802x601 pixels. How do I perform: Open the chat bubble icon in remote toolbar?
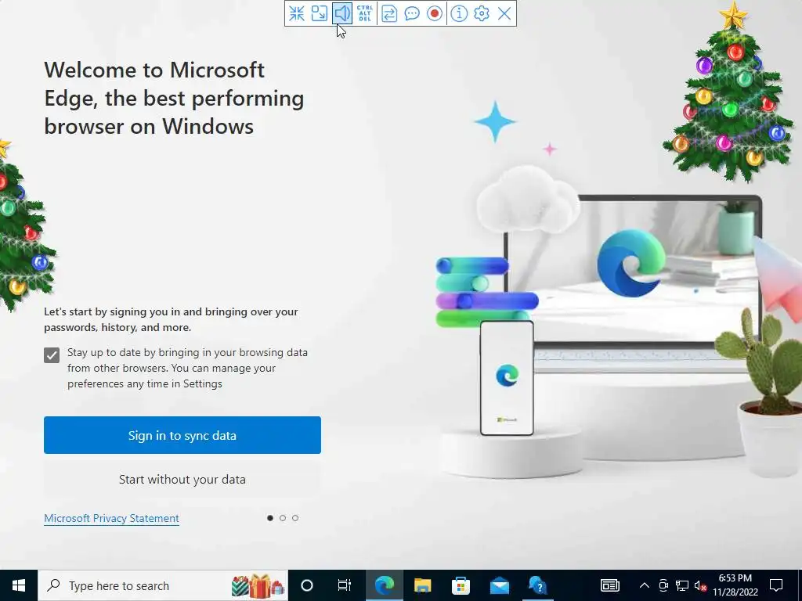tap(412, 13)
